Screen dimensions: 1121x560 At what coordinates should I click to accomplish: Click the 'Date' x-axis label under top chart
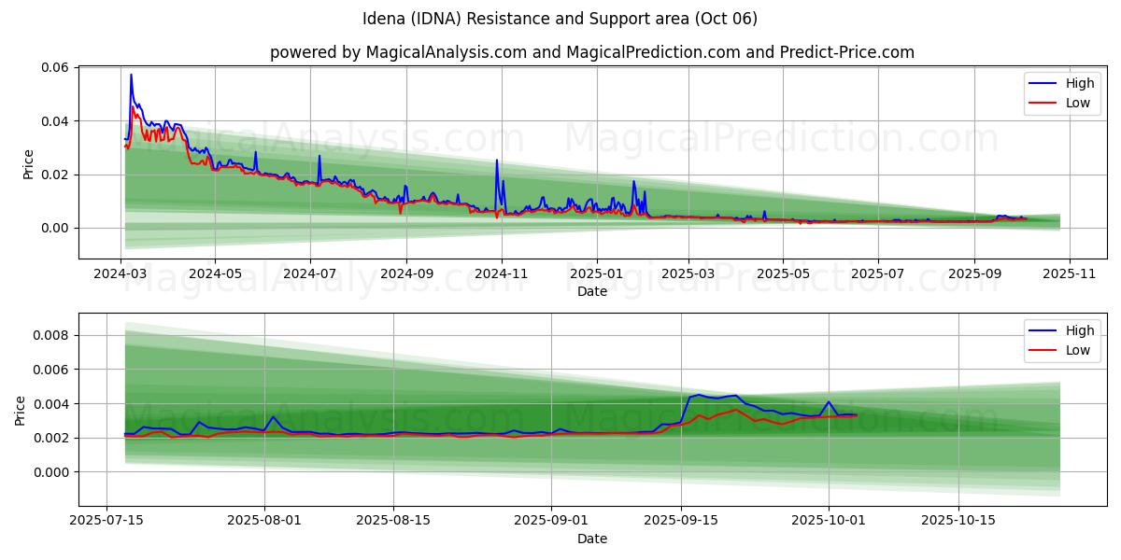591,291
